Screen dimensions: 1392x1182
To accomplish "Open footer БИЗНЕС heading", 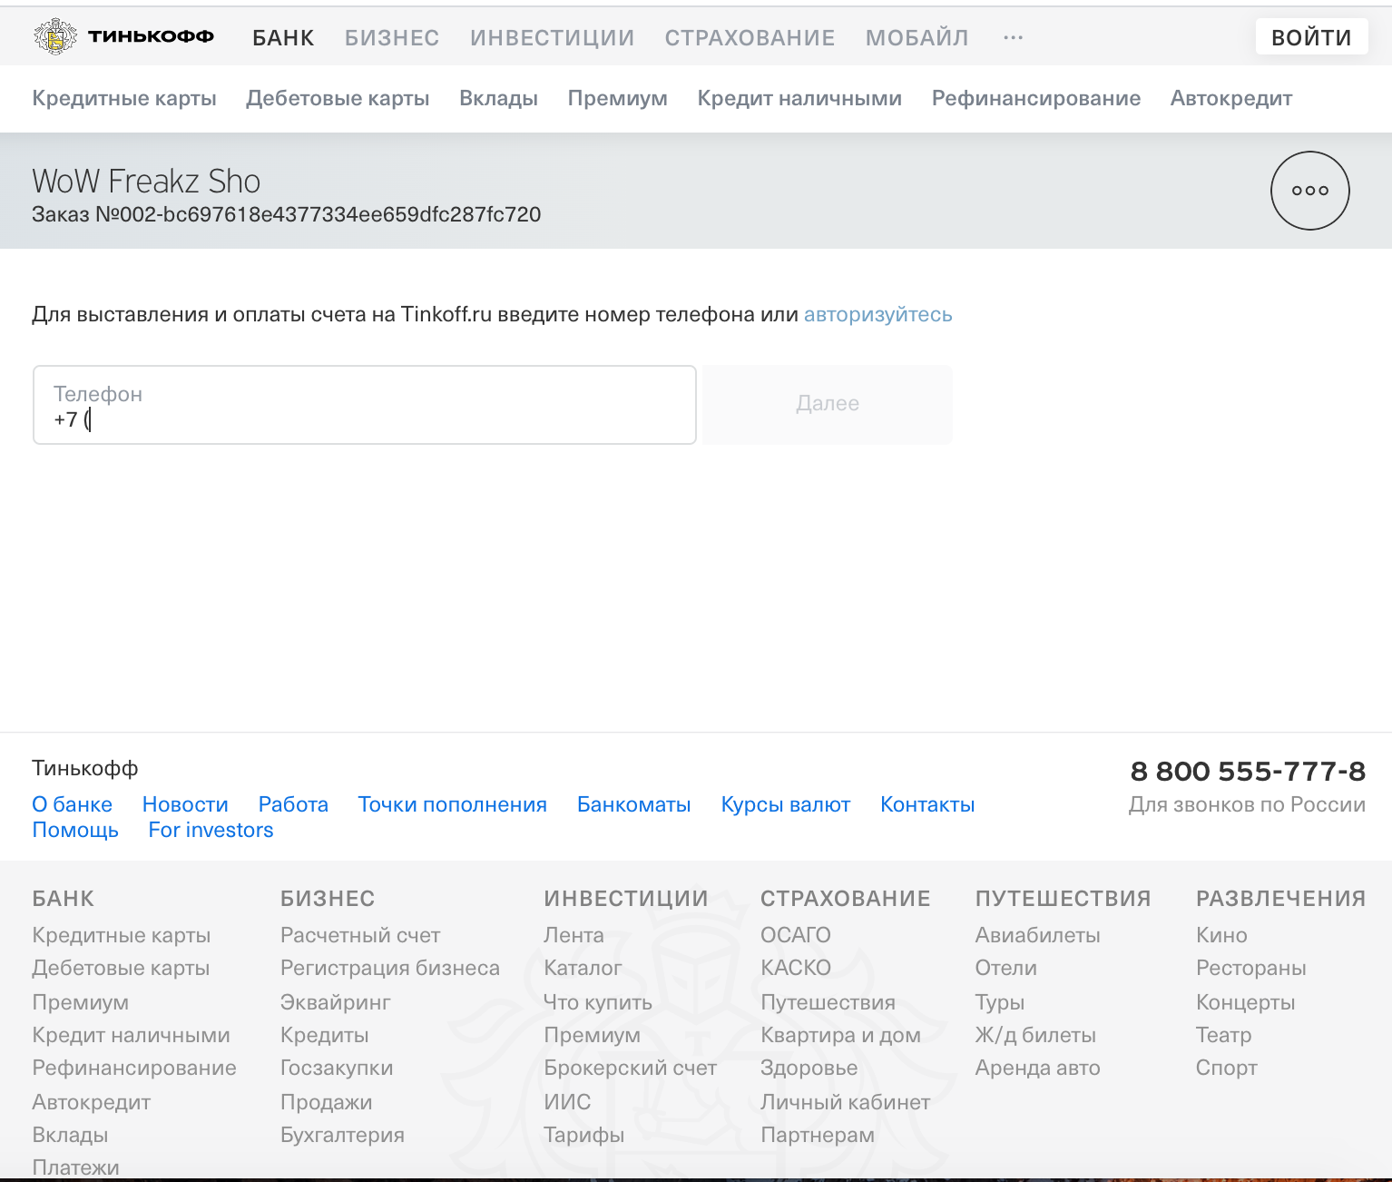I will [x=328, y=899].
